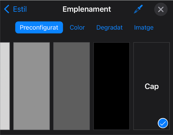Apply the darkest preset fill

(x=112, y=86)
